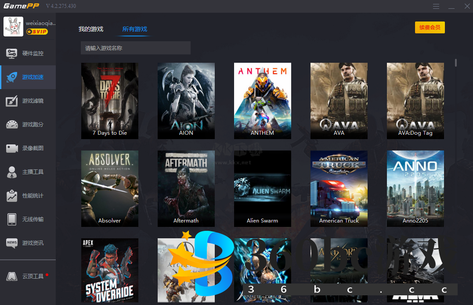
Task: Choose the American Truck game cover
Action: pyautogui.click(x=339, y=188)
